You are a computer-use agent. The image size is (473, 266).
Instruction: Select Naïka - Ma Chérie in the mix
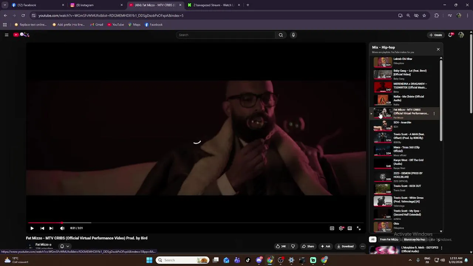tap(405, 100)
